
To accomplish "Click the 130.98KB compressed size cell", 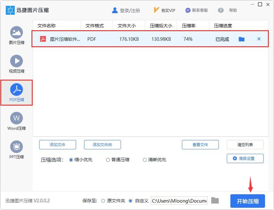I will pos(161,39).
